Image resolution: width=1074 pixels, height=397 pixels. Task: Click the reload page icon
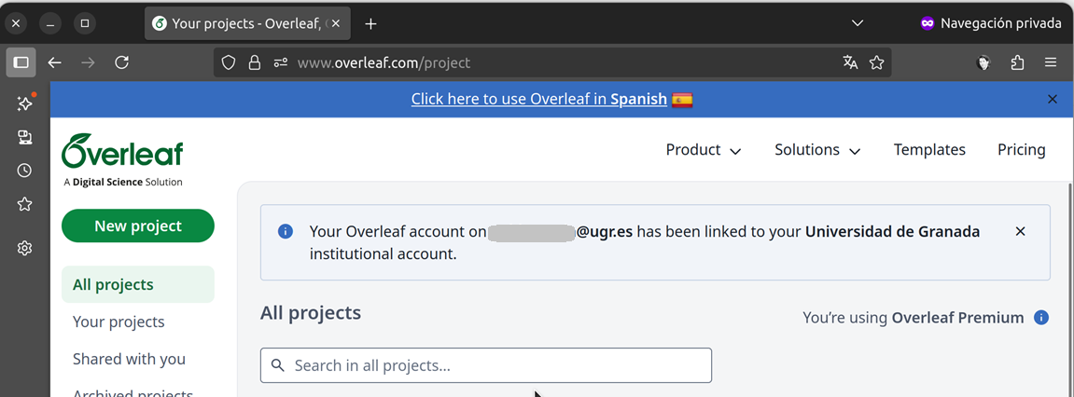[x=121, y=62]
